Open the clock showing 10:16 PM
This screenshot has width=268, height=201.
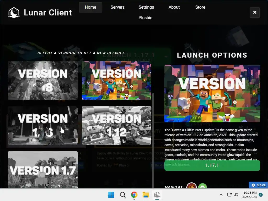249,195
